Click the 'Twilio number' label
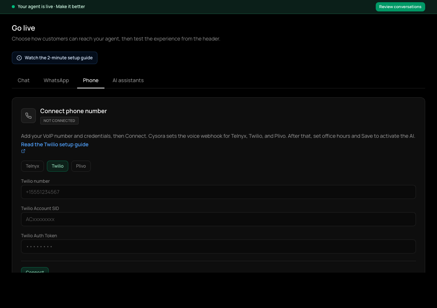Image resolution: width=437 pixels, height=308 pixels. pyautogui.click(x=35, y=181)
